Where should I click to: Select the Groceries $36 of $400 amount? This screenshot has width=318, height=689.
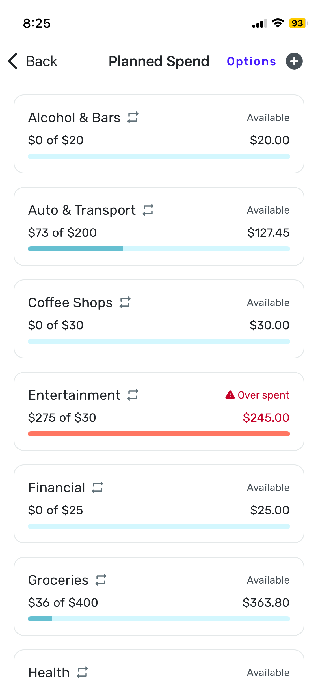coord(63,603)
